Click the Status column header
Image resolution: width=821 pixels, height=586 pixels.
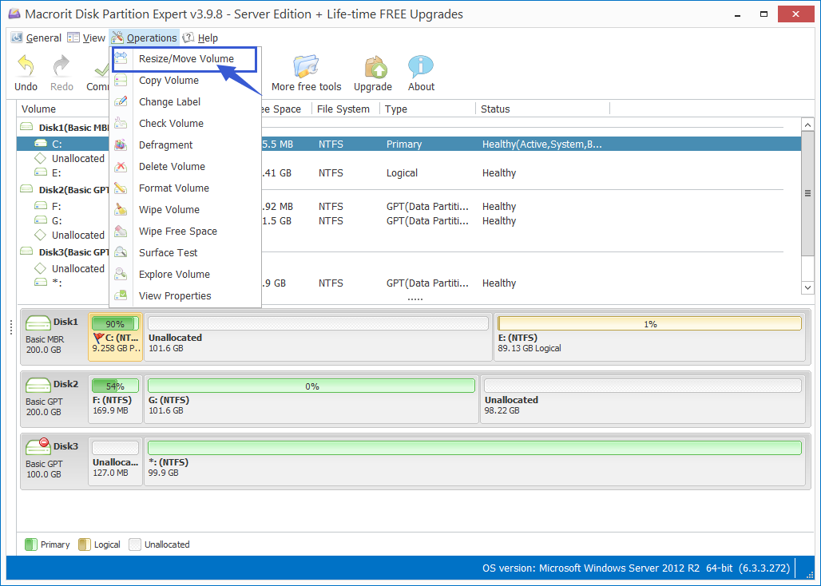pos(542,109)
